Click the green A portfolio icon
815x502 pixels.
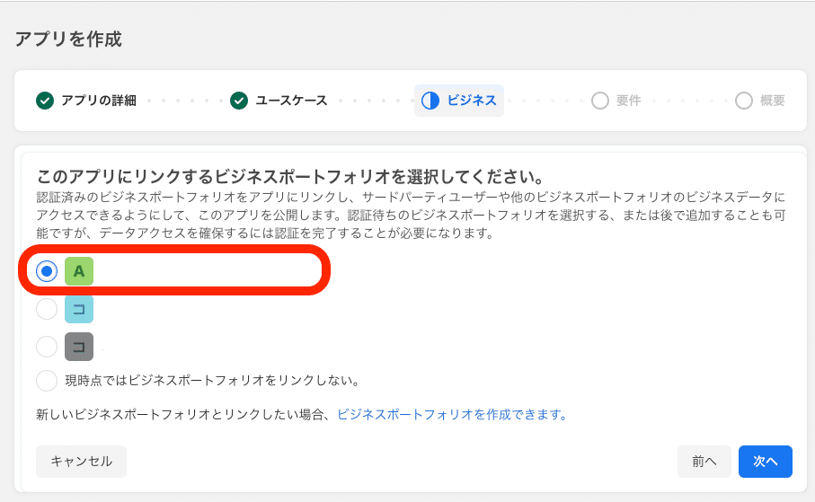[x=79, y=271]
